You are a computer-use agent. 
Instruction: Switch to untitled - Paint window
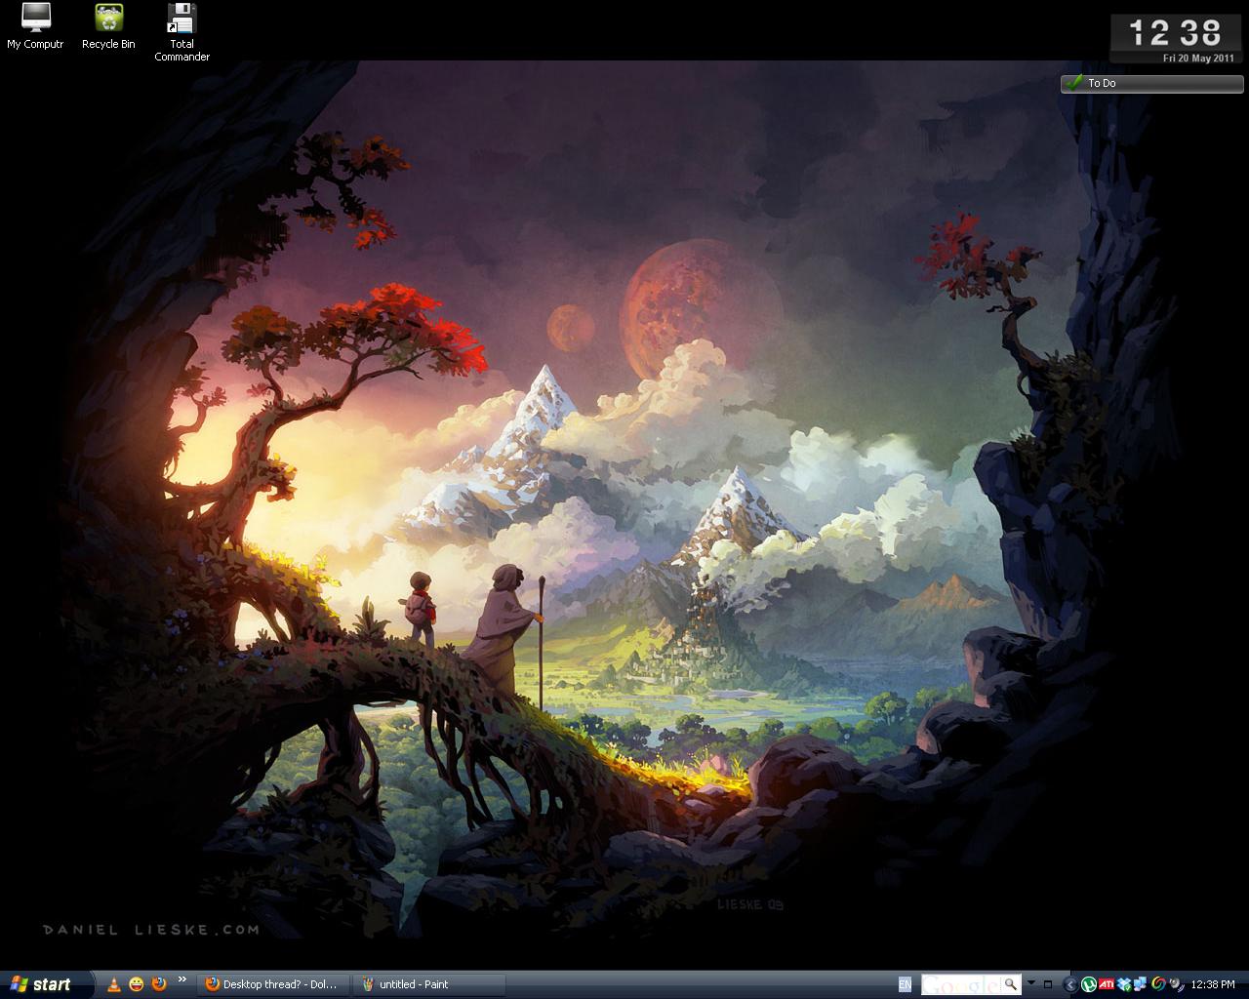pos(427,984)
